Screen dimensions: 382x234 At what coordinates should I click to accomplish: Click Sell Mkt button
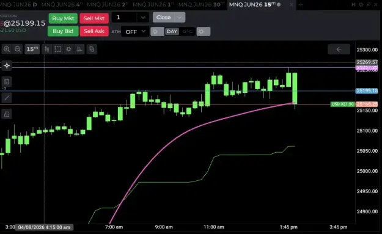(x=94, y=18)
